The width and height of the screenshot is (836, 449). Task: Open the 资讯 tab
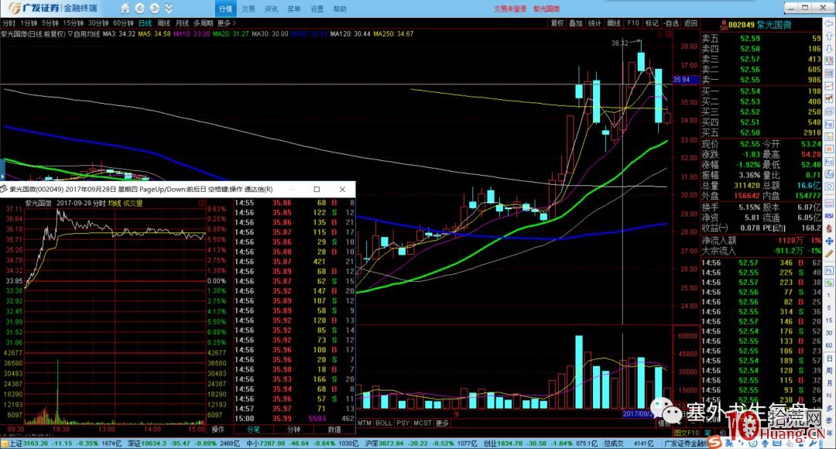point(272,9)
